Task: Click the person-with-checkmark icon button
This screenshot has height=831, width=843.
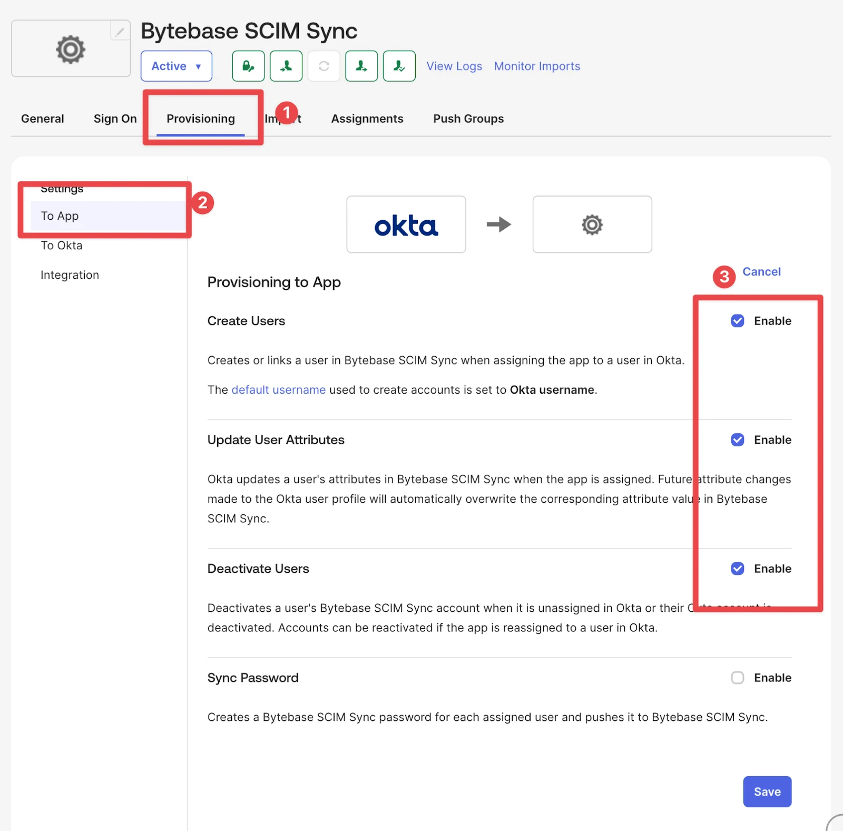Action: (399, 66)
